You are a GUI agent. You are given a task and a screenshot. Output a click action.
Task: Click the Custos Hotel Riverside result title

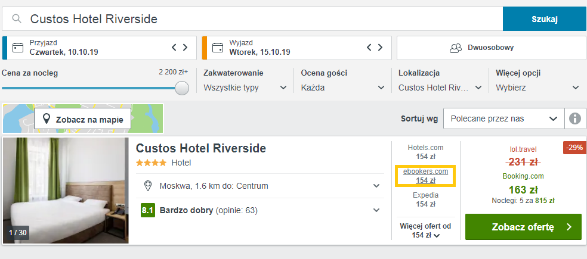[x=200, y=148]
